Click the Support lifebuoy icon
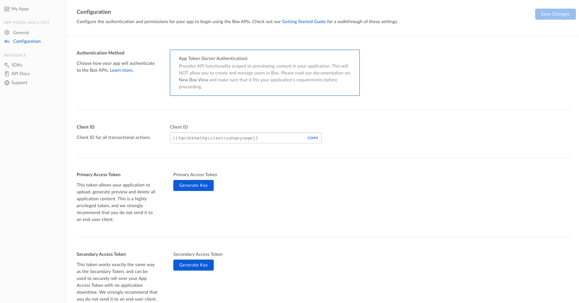The image size is (579, 303). pyautogui.click(x=7, y=83)
